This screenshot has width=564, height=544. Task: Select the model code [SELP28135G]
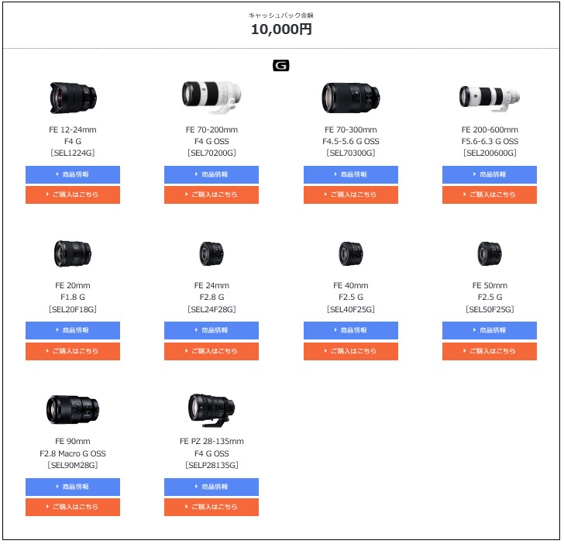(211, 465)
